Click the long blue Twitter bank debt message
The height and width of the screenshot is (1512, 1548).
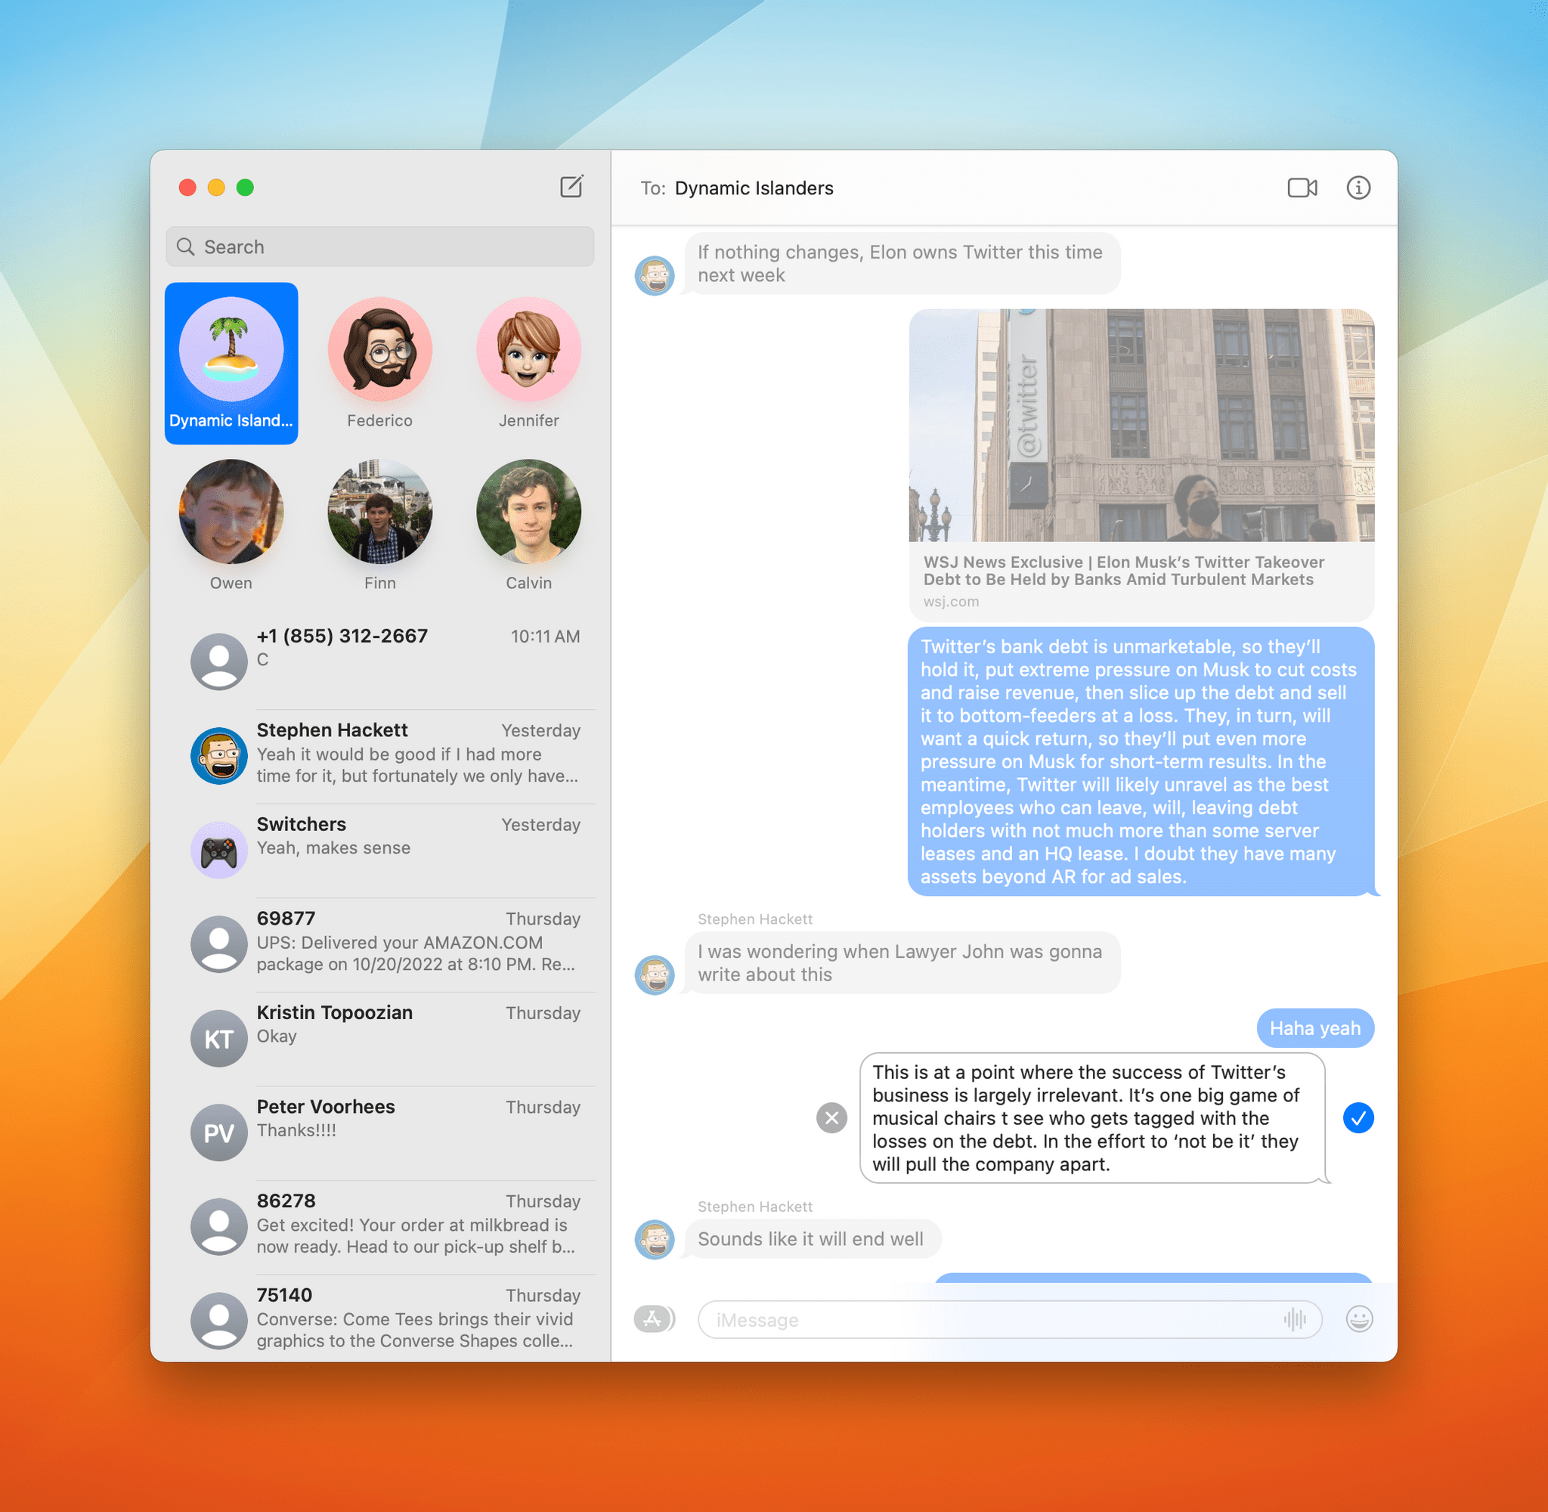(1141, 761)
